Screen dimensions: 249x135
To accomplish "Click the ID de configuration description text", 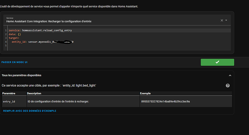I will [58, 102].
